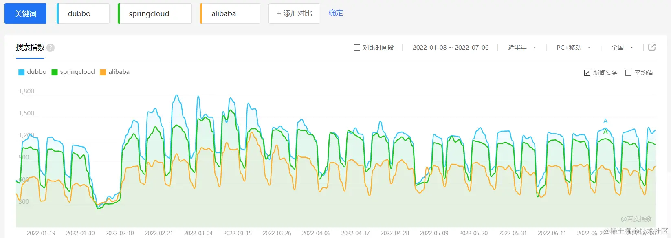The width and height of the screenshot is (671, 238).
Task: Click the +添加对比 button
Action: [294, 13]
